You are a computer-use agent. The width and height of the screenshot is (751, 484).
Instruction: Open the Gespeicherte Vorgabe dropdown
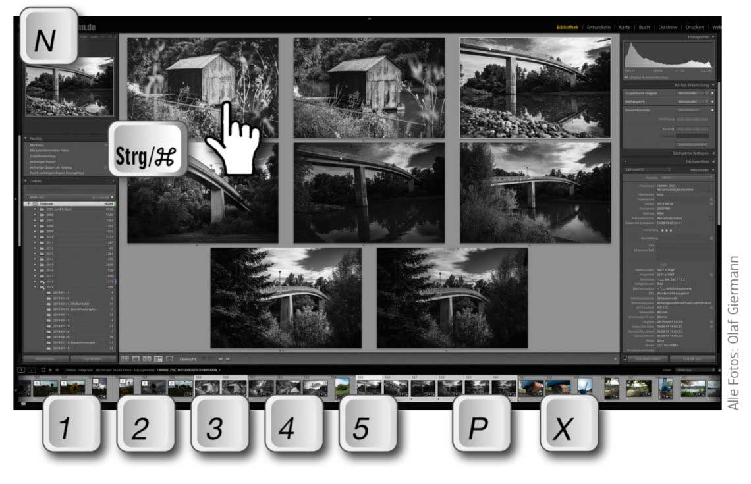[x=692, y=93]
